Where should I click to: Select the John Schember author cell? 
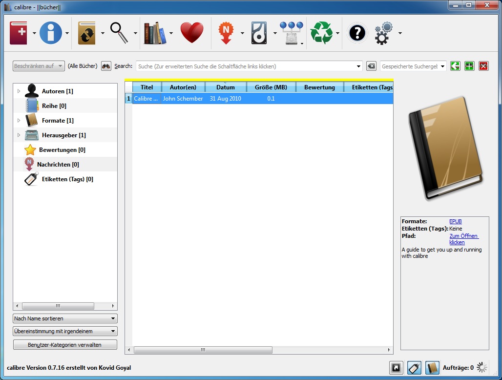[x=183, y=99]
